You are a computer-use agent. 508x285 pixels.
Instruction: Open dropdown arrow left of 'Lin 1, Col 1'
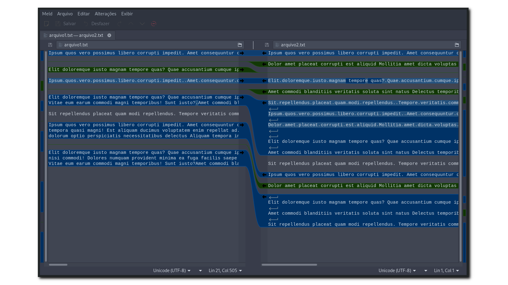(426, 271)
